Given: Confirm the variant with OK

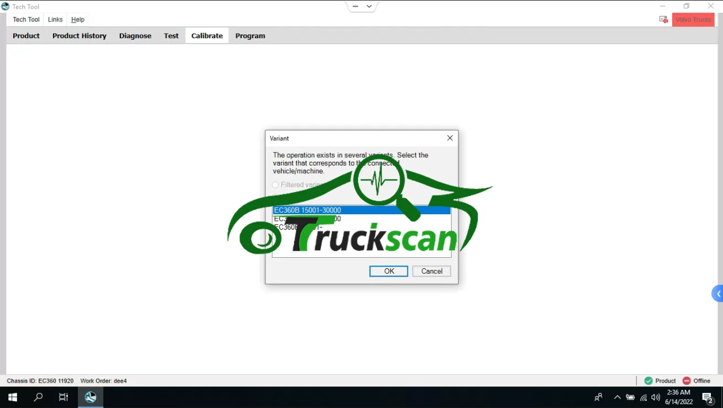Looking at the screenshot, I should (x=389, y=271).
